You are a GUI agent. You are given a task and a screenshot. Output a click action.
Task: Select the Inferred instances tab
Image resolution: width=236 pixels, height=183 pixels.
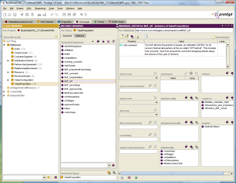80,36
